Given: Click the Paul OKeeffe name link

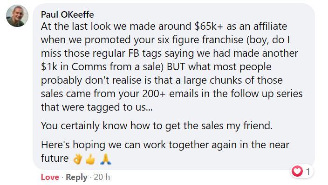Looking at the screenshot, I should click(x=68, y=14).
